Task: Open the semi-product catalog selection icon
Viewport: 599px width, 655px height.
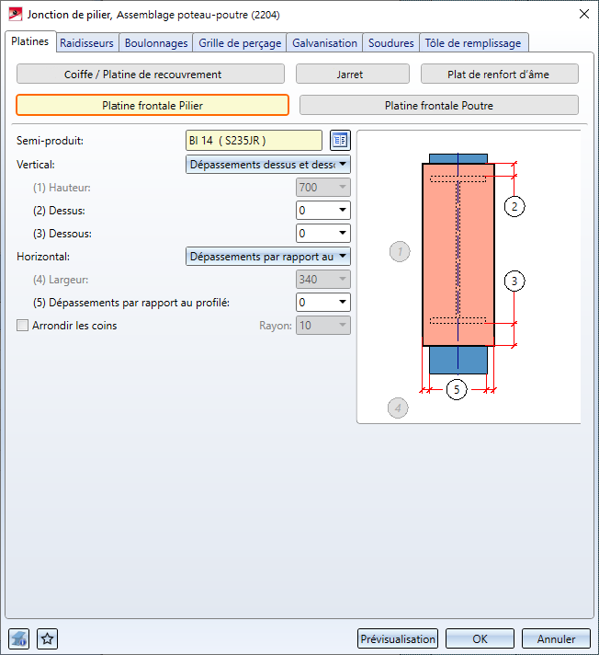Action: tap(340, 141)
